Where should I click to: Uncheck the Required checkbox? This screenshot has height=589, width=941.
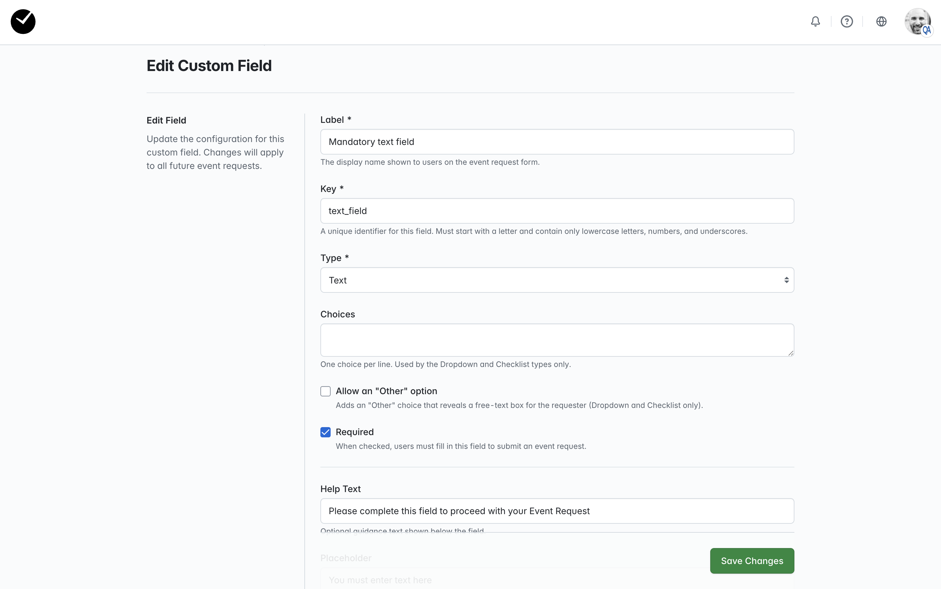coord(326,432)
